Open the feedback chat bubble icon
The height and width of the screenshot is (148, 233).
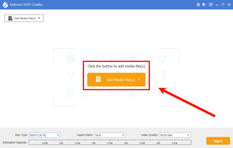point(204,5)
